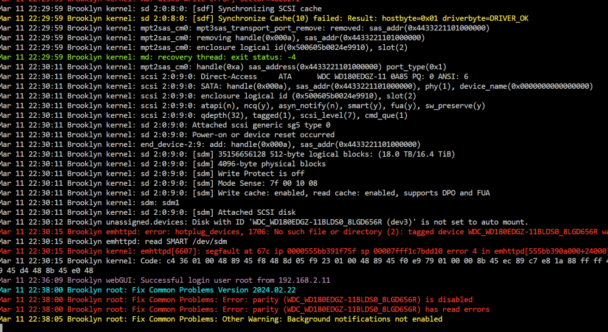Image resolution: width=608 pixels, height=332 pixels.
Task: Select the 'atapi(n), ncq(y)' log line
Action: coord(243,105)
